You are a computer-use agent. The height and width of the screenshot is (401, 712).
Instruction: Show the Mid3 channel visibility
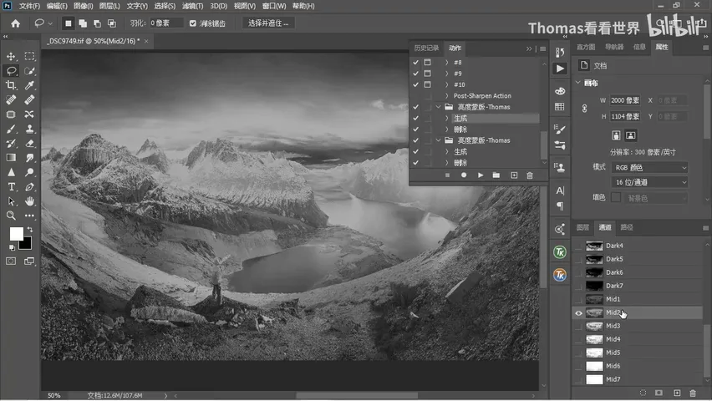click(x=578, y=326)
